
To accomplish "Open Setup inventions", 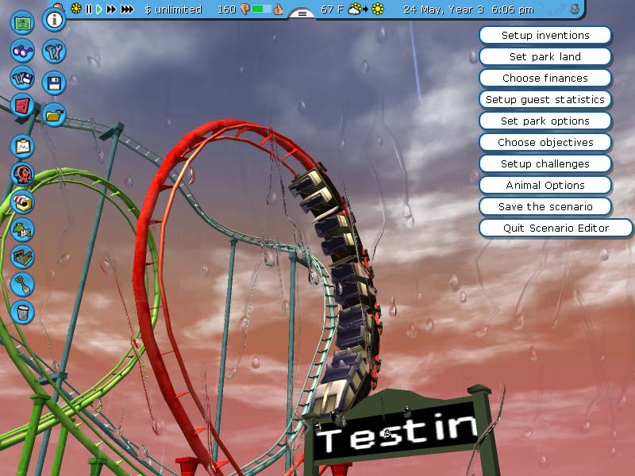I will tap(545, 35).
